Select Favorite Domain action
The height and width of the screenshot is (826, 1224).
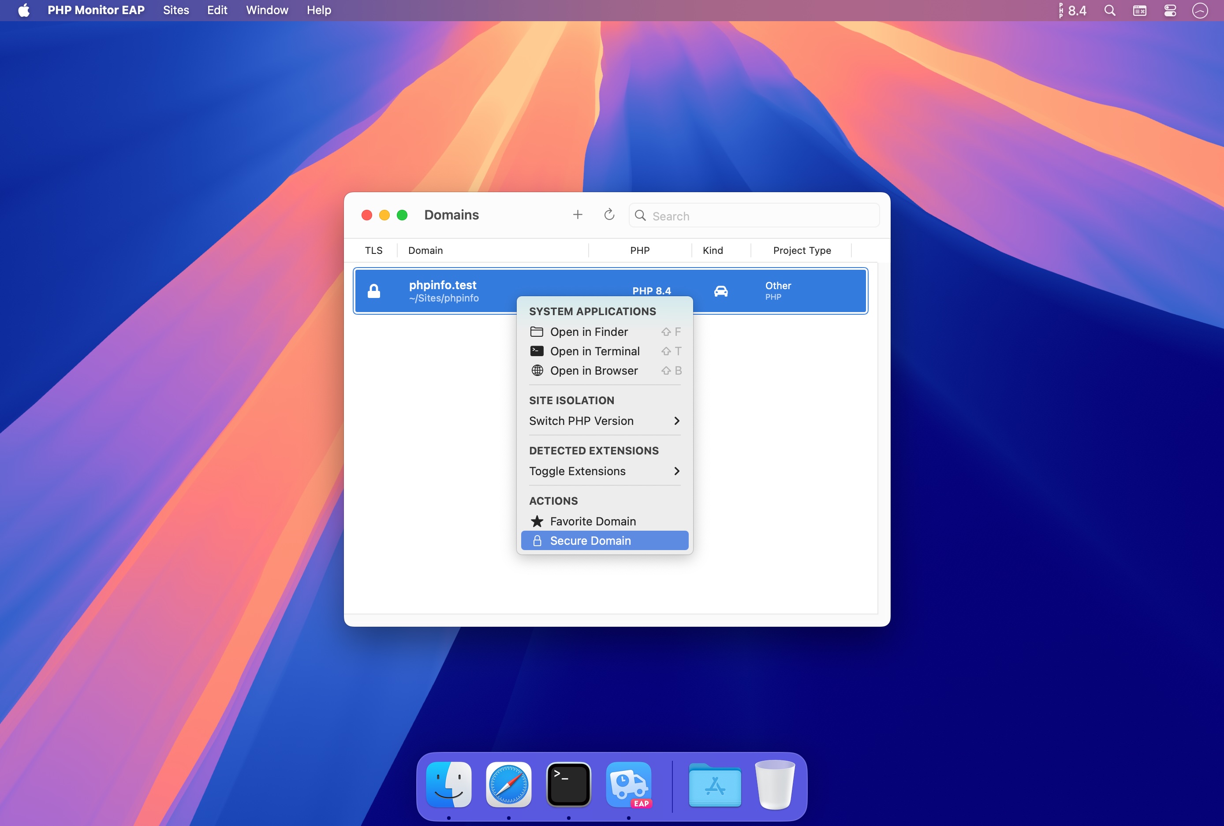pyautogui.click(x=604, y=521)
